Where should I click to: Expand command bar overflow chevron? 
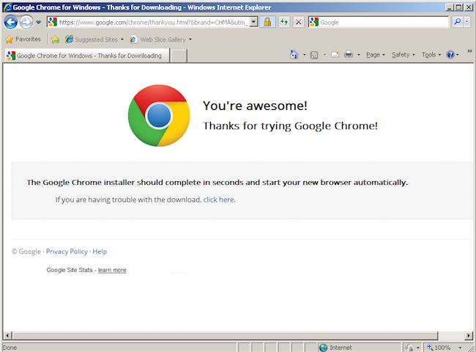pos(469,51)
